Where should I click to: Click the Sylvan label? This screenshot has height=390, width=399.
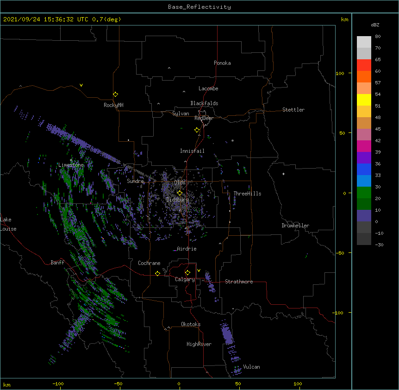coord(181,113)
